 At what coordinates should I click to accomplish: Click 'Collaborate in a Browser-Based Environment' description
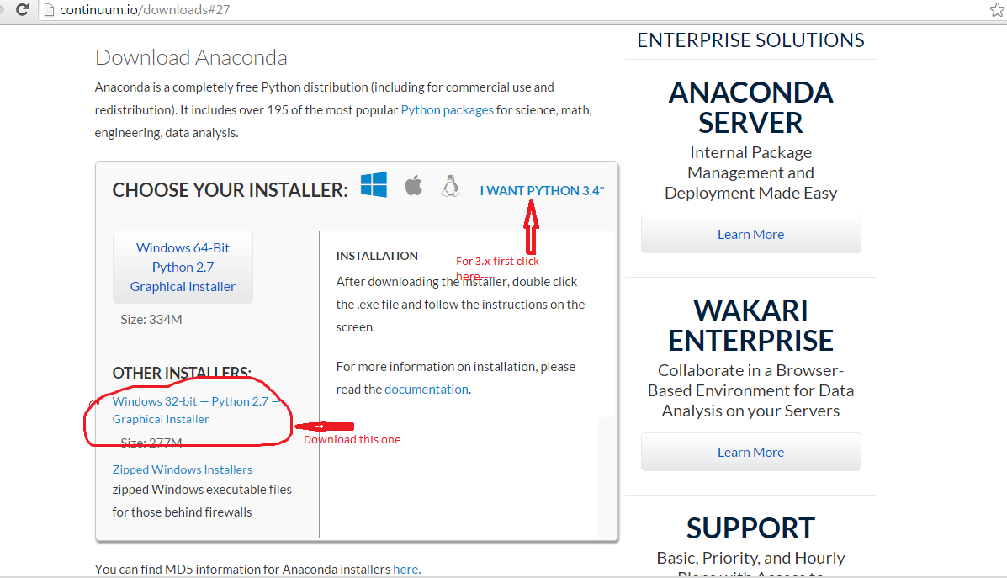pyautogui.click(x=750, y=390)
